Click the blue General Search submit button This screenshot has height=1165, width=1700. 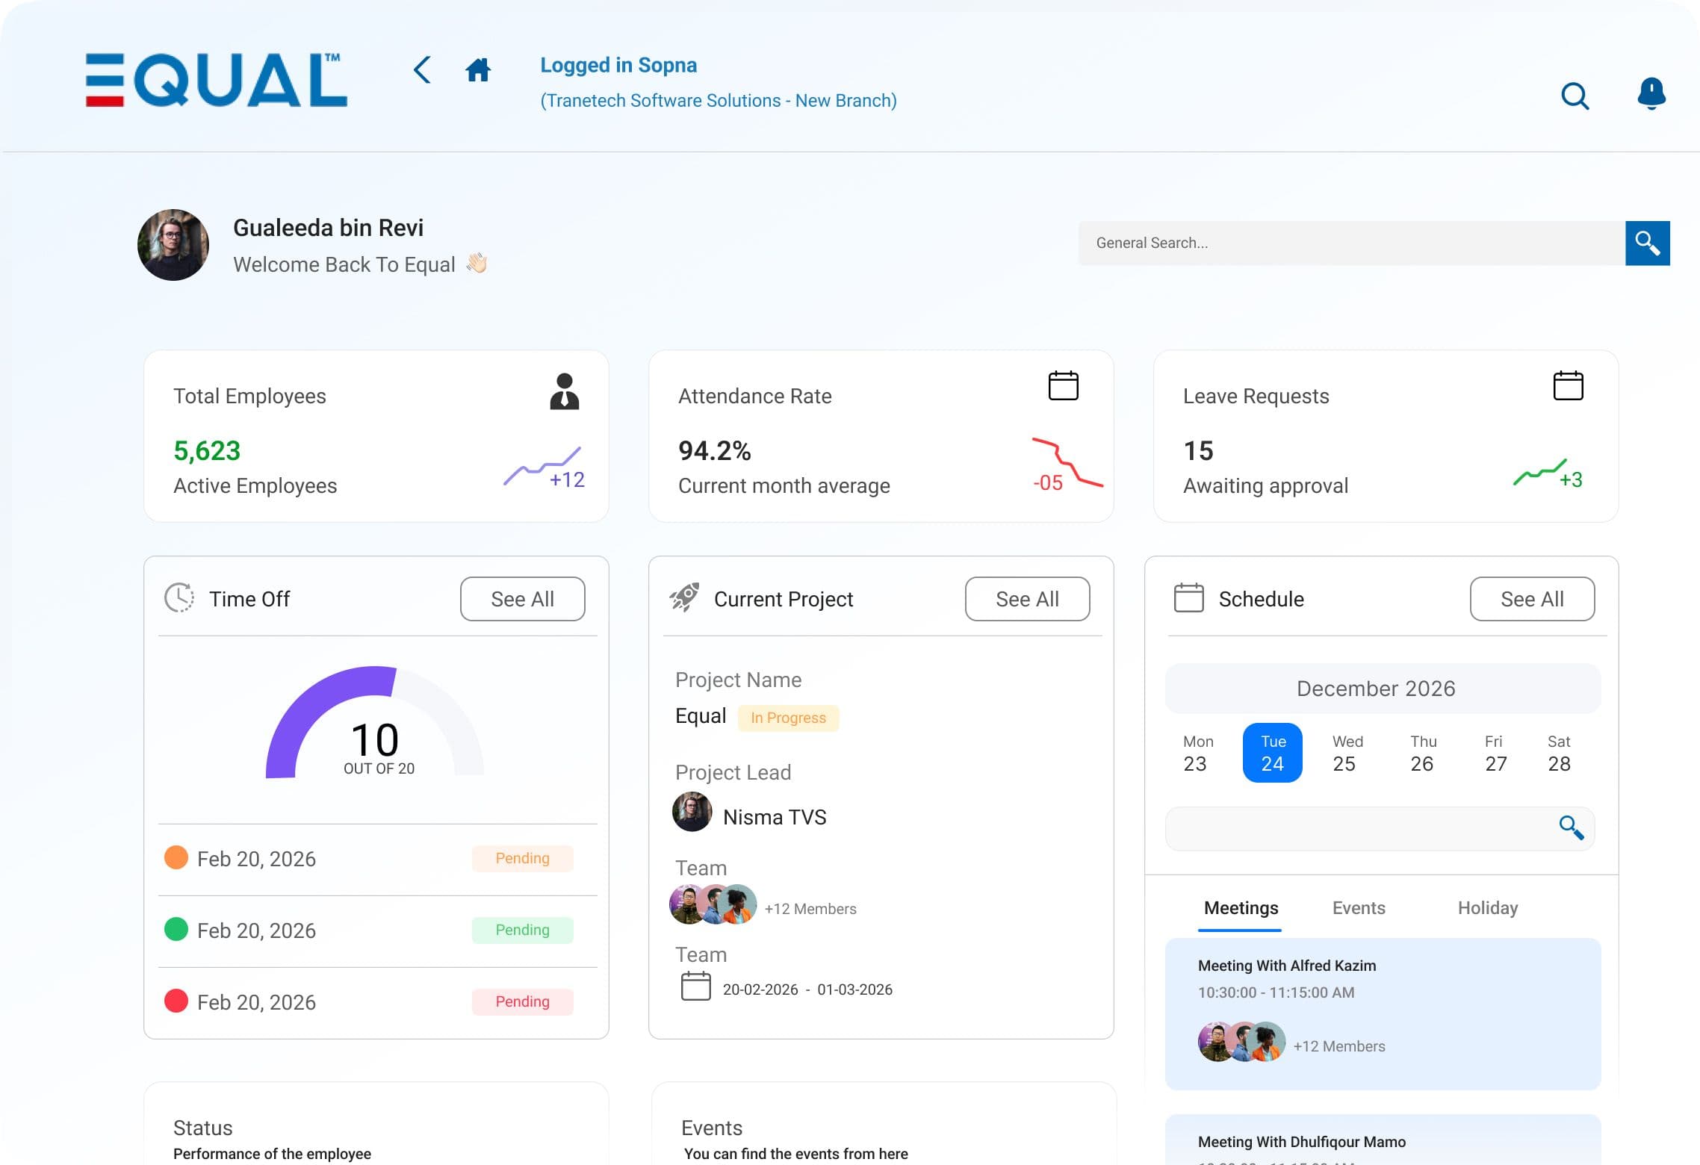pos(1647,243)
